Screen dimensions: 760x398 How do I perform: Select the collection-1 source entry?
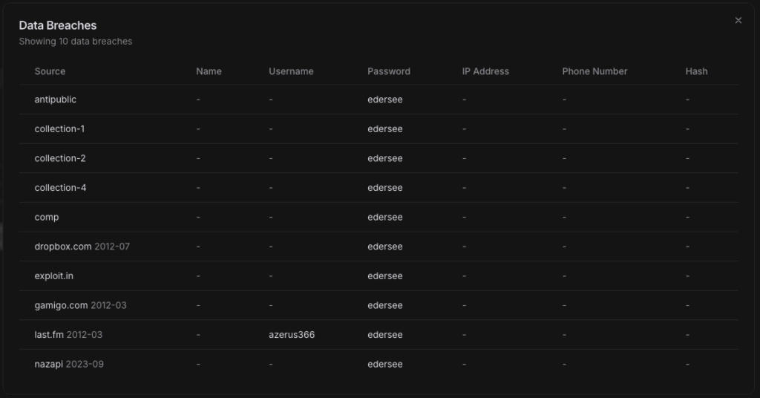click(59, 129)
